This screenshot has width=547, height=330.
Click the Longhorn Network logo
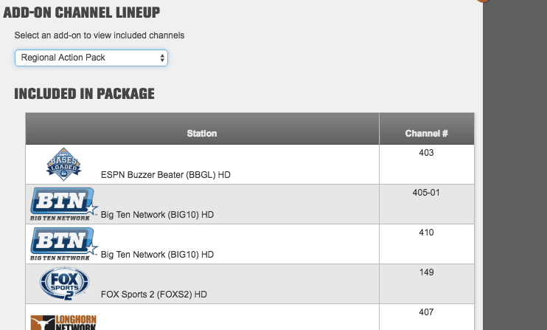point(63,322)
